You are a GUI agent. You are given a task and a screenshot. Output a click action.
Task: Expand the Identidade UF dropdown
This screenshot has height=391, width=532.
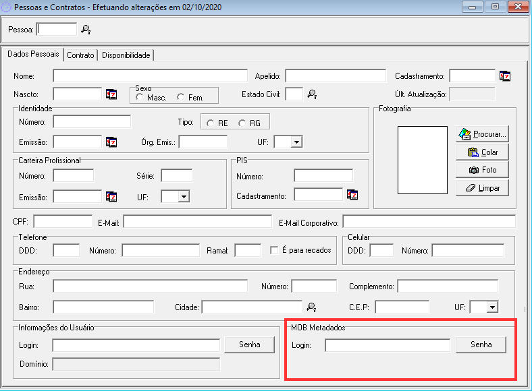(x=296, y=142)
